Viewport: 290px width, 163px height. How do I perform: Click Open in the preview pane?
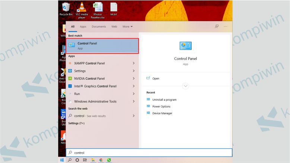click(x=156, y=79)
